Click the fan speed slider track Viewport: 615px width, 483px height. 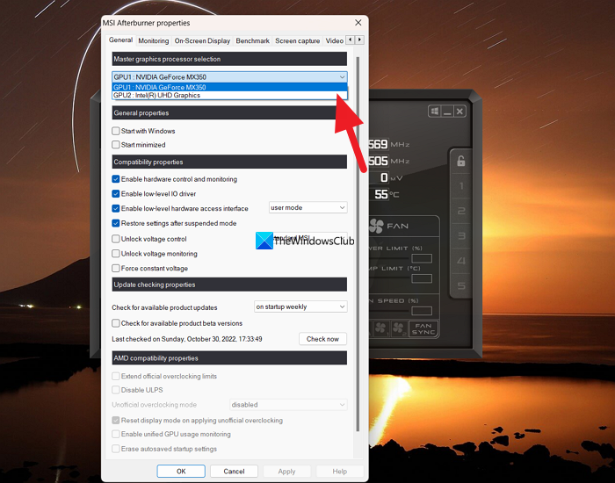[389, 311]
